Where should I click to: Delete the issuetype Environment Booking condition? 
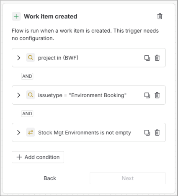coord(157,95)
